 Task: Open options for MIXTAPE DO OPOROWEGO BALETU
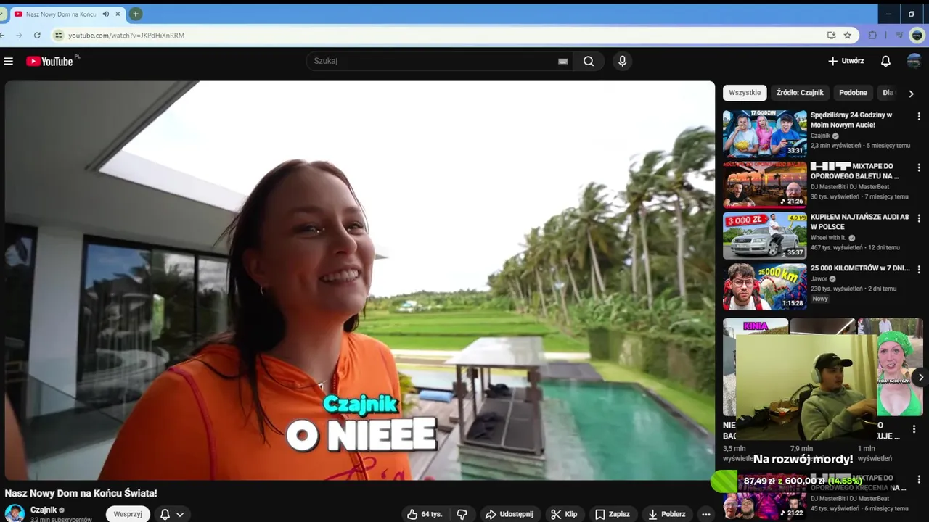(919, 167)
